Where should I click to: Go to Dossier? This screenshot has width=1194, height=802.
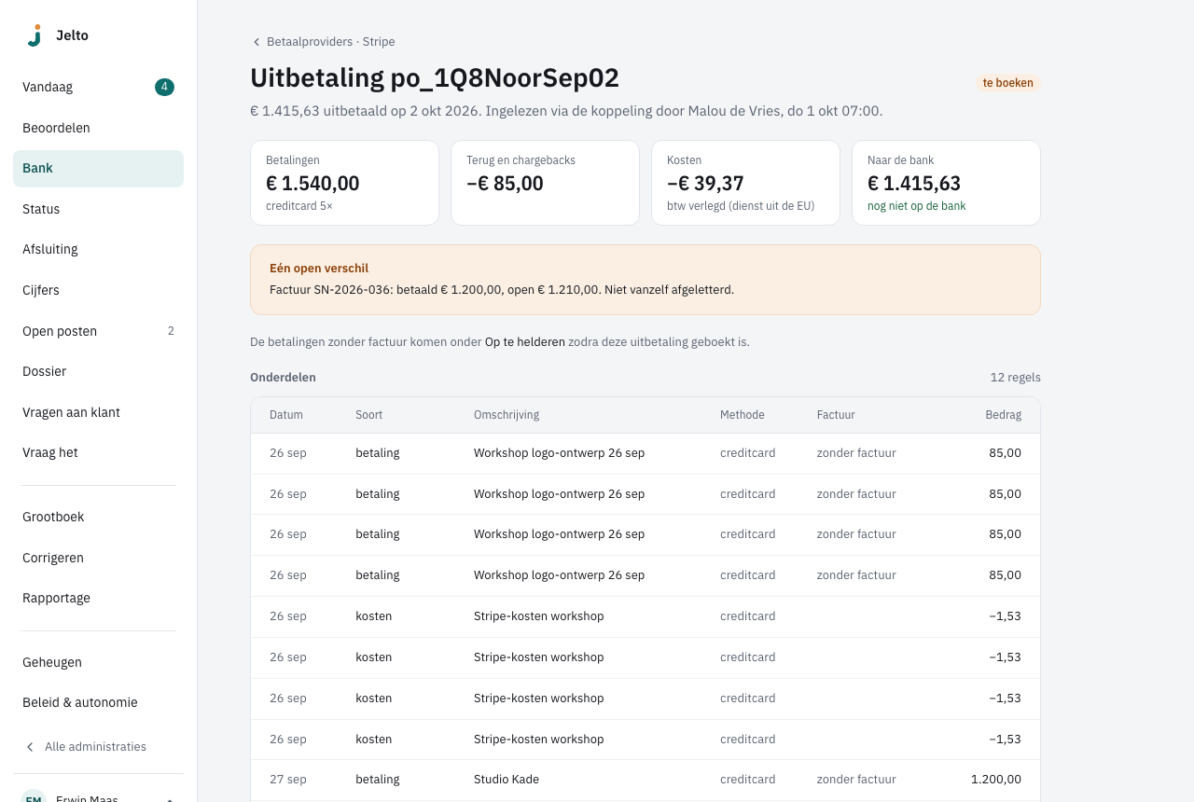[98, 371]
